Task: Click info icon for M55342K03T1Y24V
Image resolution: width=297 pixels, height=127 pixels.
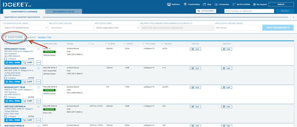Action: pyautogui.click(x=38, y=49)
